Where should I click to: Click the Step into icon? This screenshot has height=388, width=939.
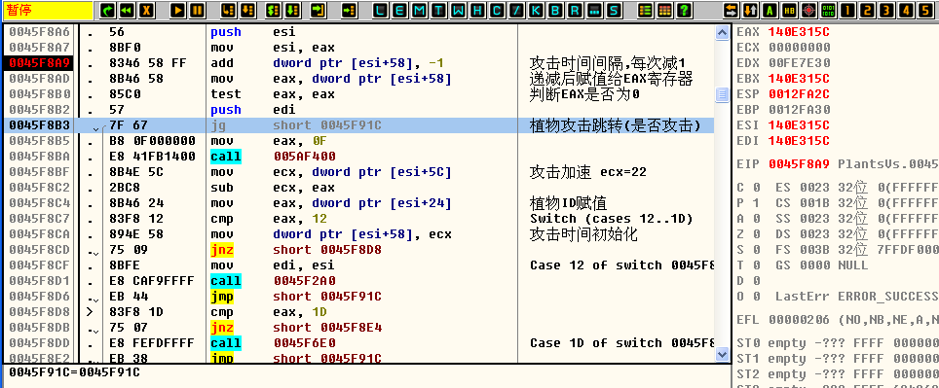pos(228,10)
